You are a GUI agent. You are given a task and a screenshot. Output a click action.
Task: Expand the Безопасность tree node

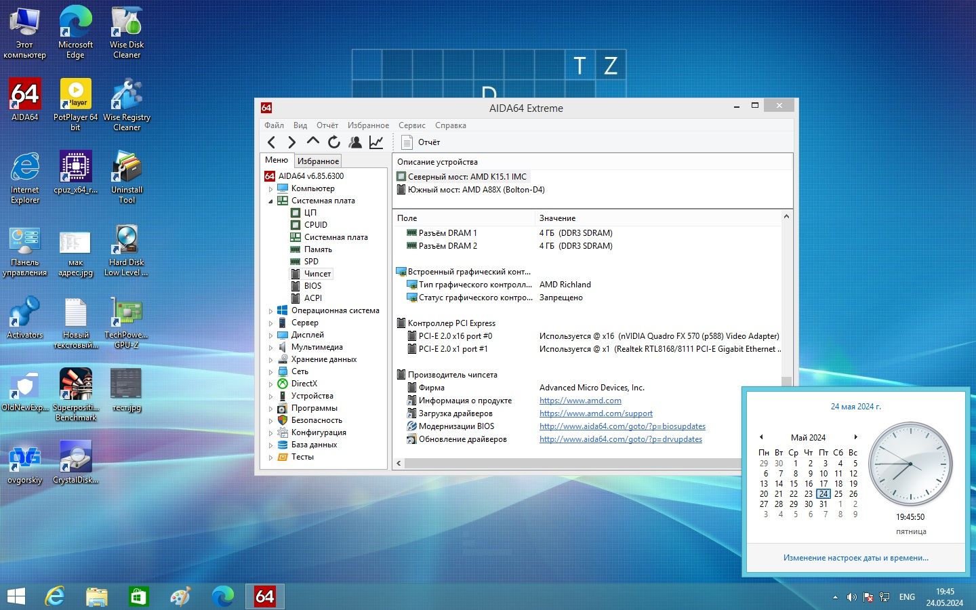point(270,421)
